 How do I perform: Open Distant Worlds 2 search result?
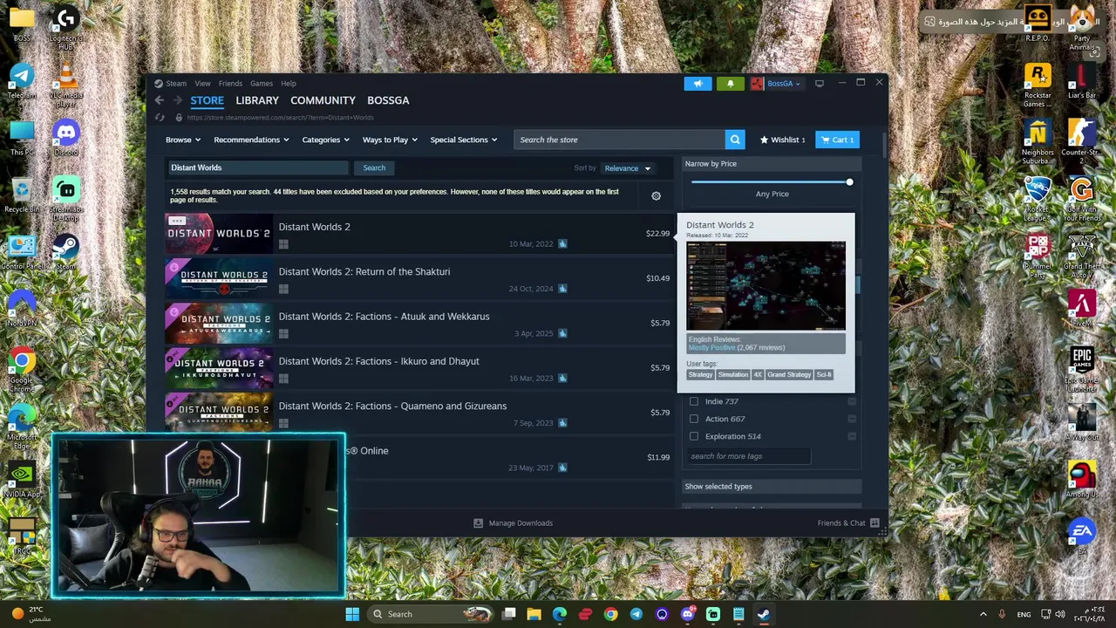419,234
